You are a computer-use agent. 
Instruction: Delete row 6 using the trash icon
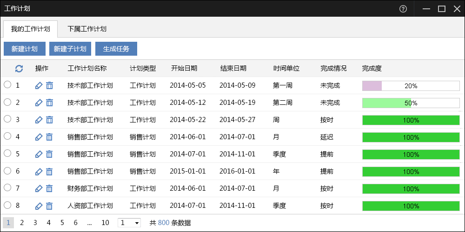pyautogui.click(x=50, y=171)
